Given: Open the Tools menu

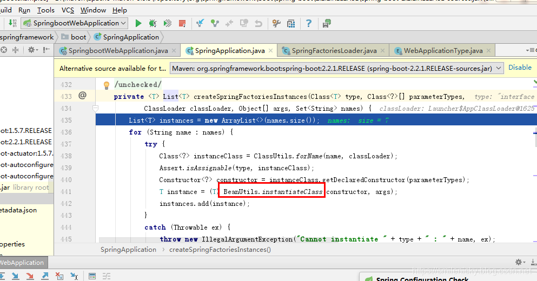Looking at the screenshot, I should (x=46, y=10).
